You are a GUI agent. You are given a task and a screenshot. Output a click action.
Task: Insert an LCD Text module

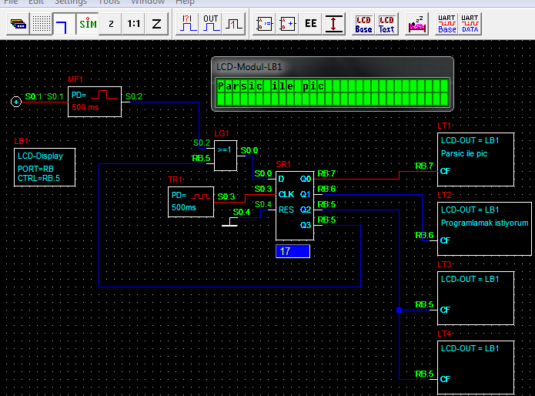pos(386,24)
